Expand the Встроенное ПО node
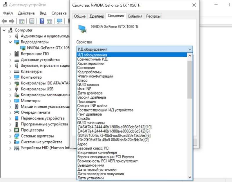Viewport: 232px width, 182px height. pos(10,54)
